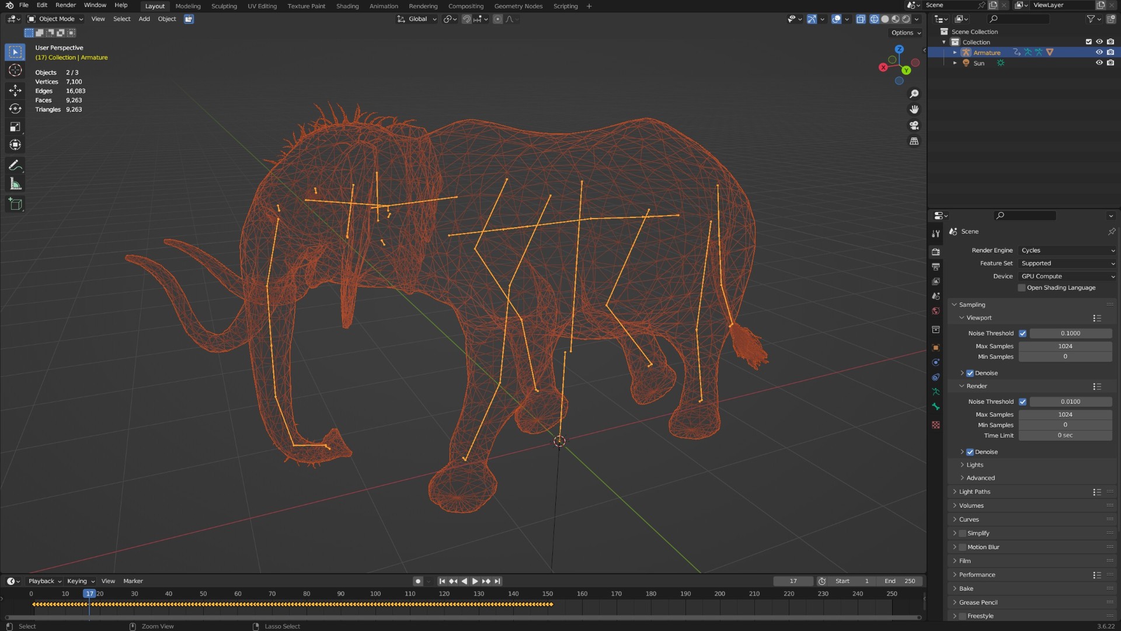Switch viewport shading to rendered mode
This screenshot has height=631, width=1121.
click(x=906, y=19)
